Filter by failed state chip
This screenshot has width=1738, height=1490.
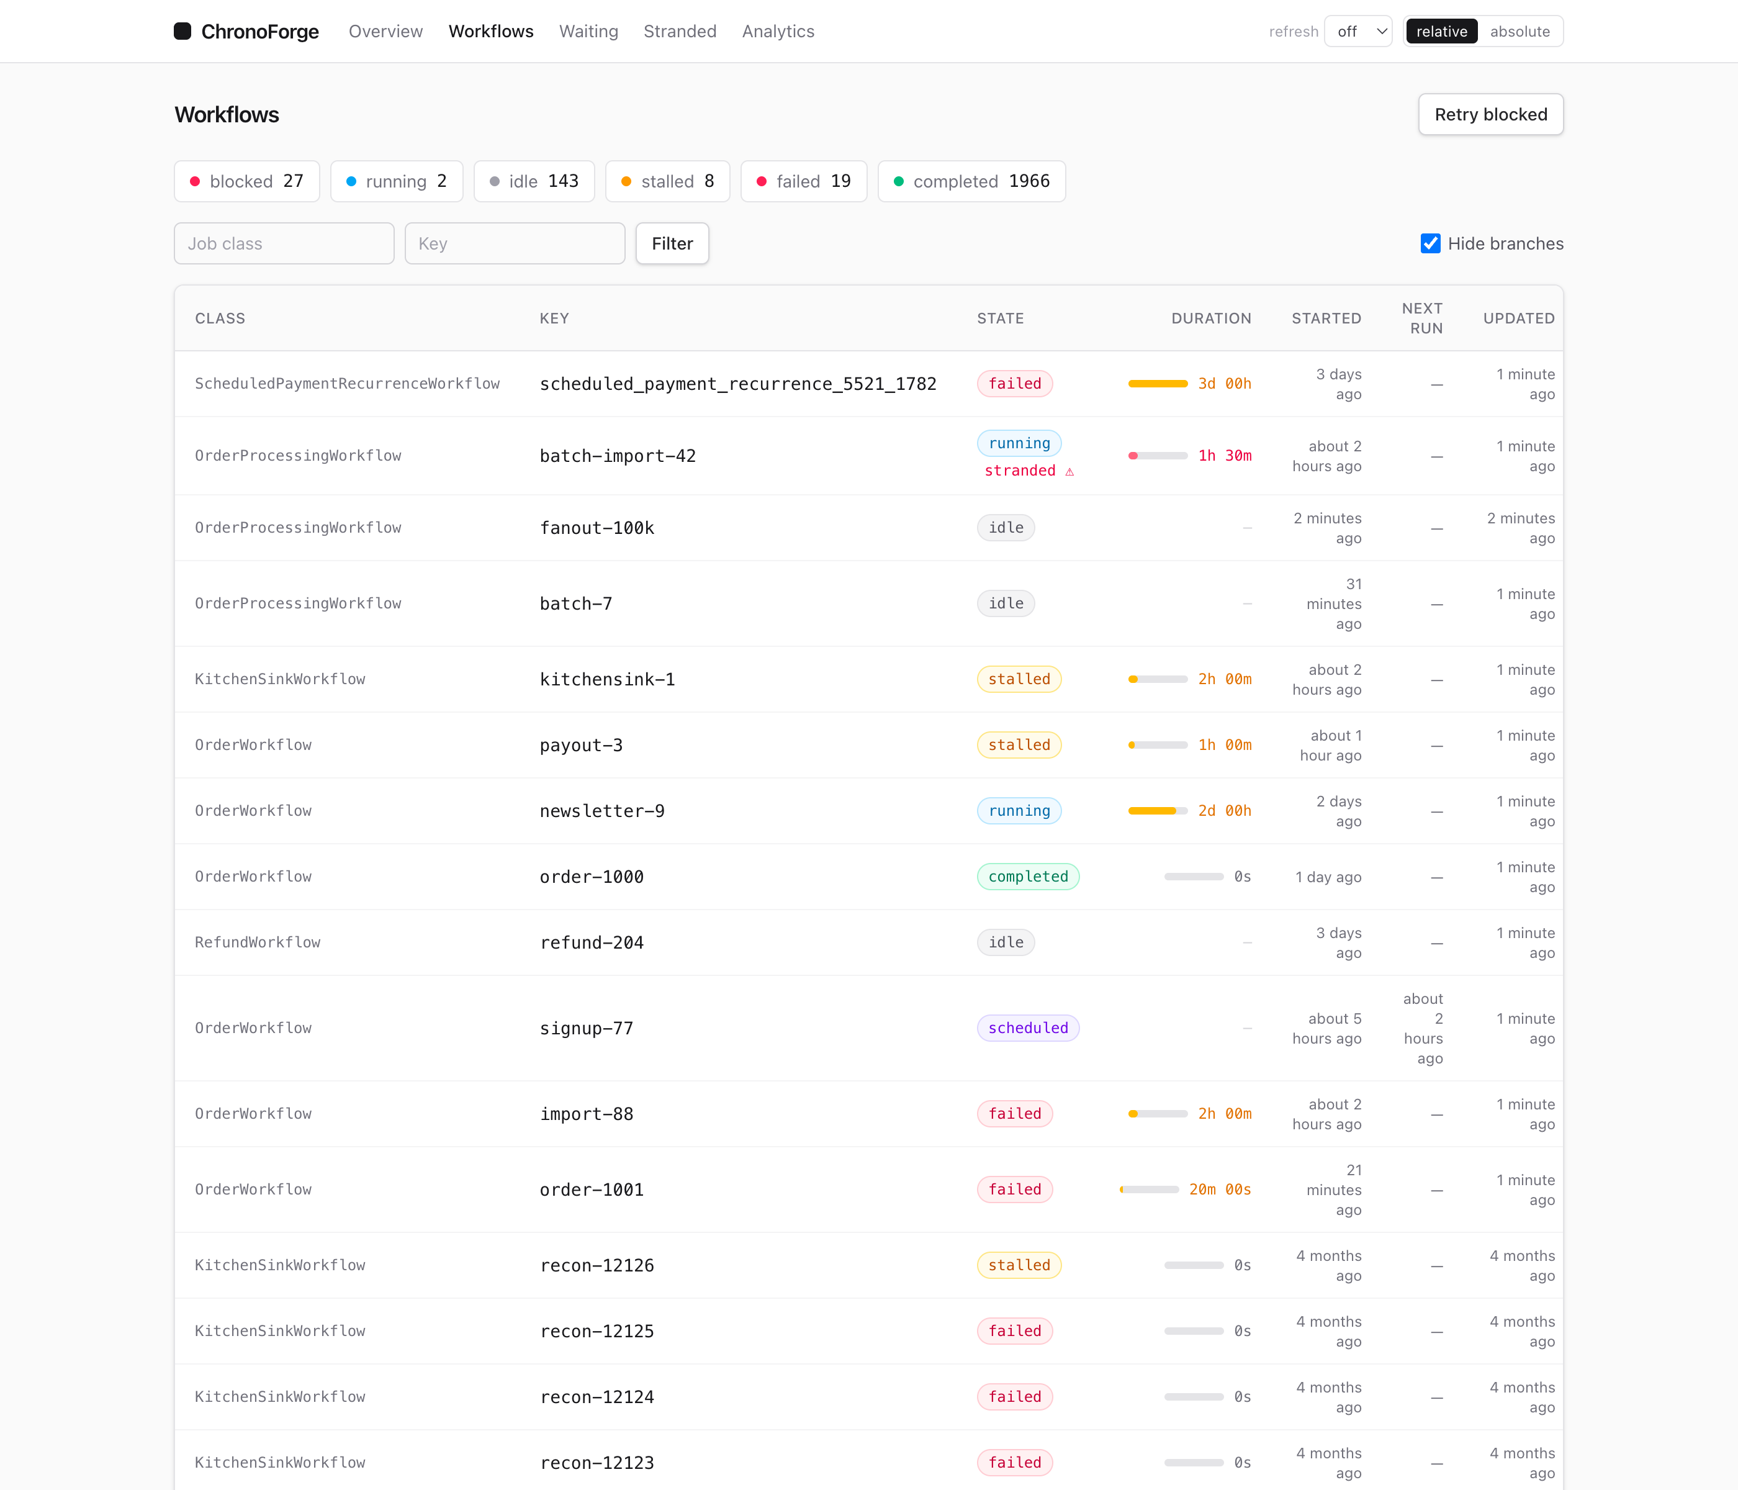click(804, 181)
